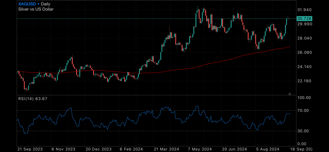Click the Silver vs US Dollar description
This screenshot has height=152, width=329.
click(36, 9)
